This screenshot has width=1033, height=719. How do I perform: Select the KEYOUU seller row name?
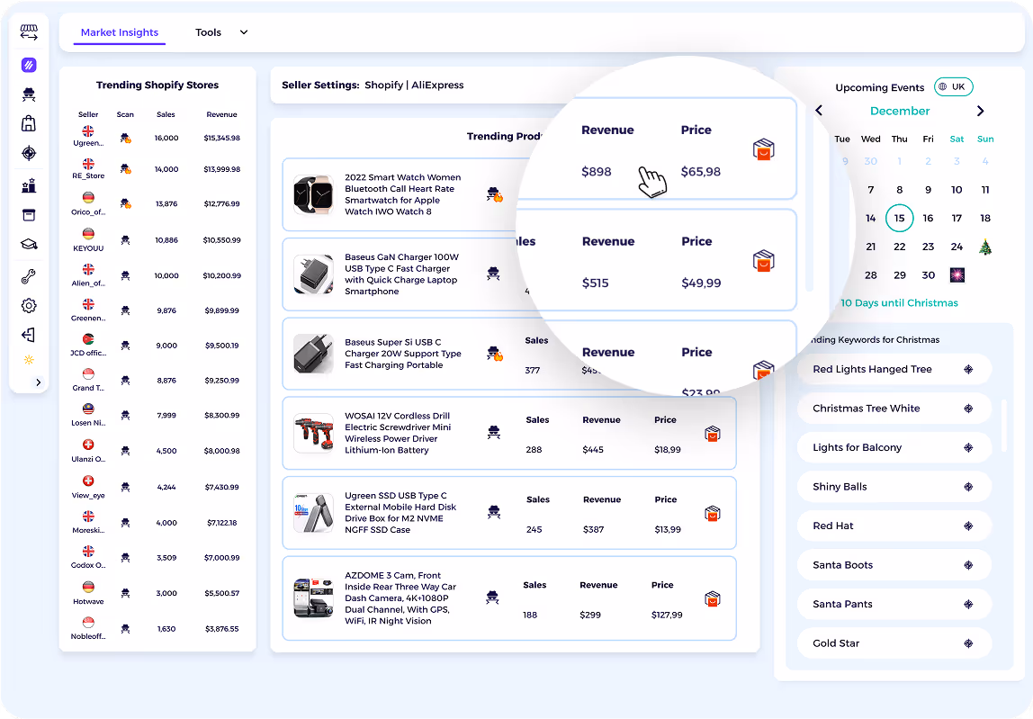(88, 248)
